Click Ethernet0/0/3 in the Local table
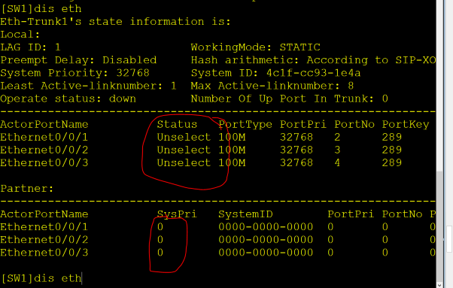The width and height of the screenshot is (453, 288). (44, 162)
